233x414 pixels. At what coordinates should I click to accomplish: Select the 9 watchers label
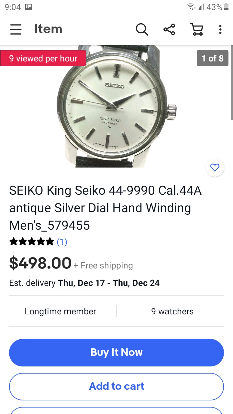tap(172, 311)
